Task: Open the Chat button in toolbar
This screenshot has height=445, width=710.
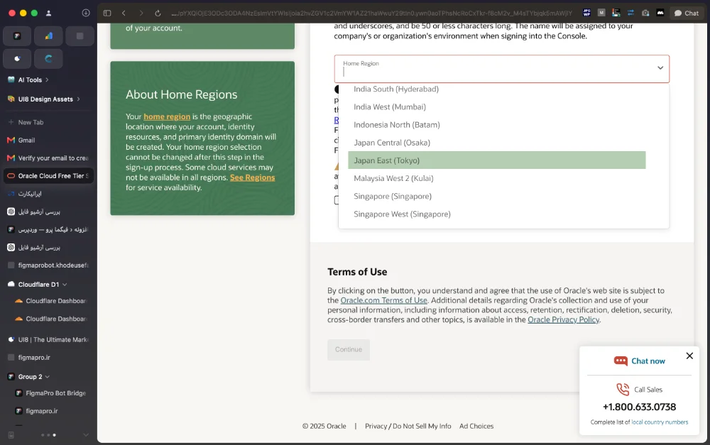Action: [x=687, y=13]
